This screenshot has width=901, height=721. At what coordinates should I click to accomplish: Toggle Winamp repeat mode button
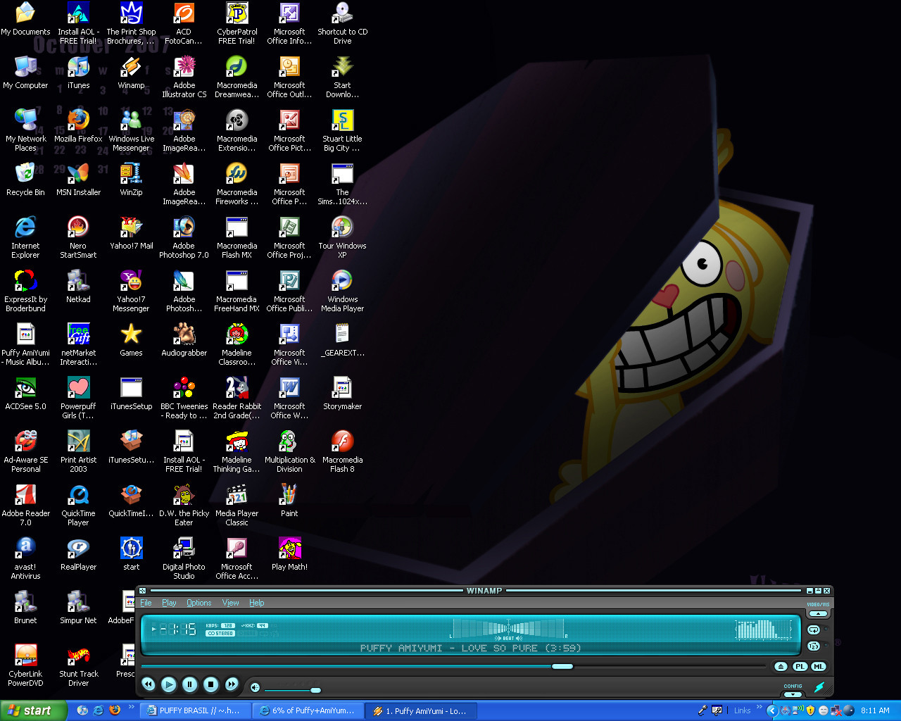pyautogui.click(x=814, y=630)
